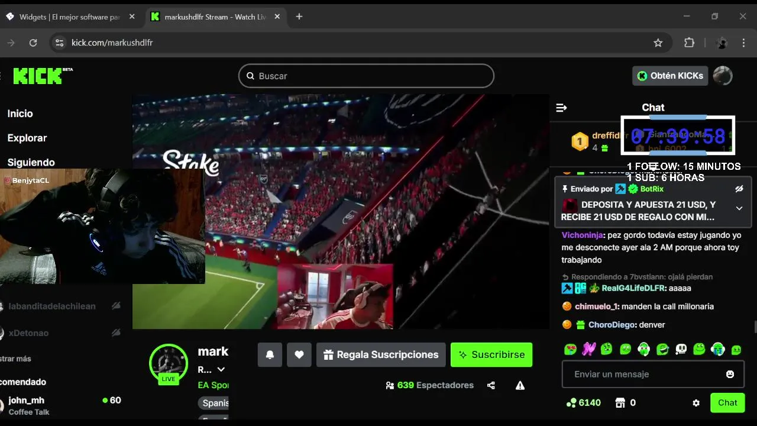Open Chrome profile avatar in toolbar

click(x=722, y=43)
